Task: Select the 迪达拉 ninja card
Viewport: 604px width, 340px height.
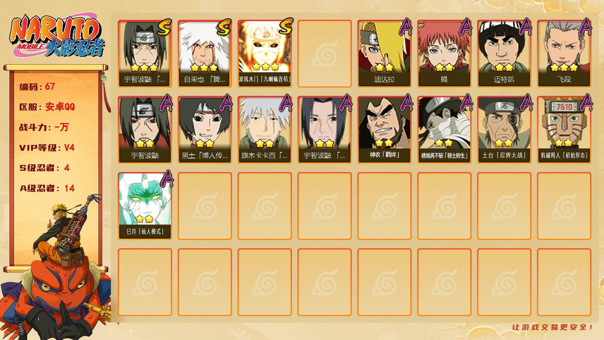Action: coord(384,53)
